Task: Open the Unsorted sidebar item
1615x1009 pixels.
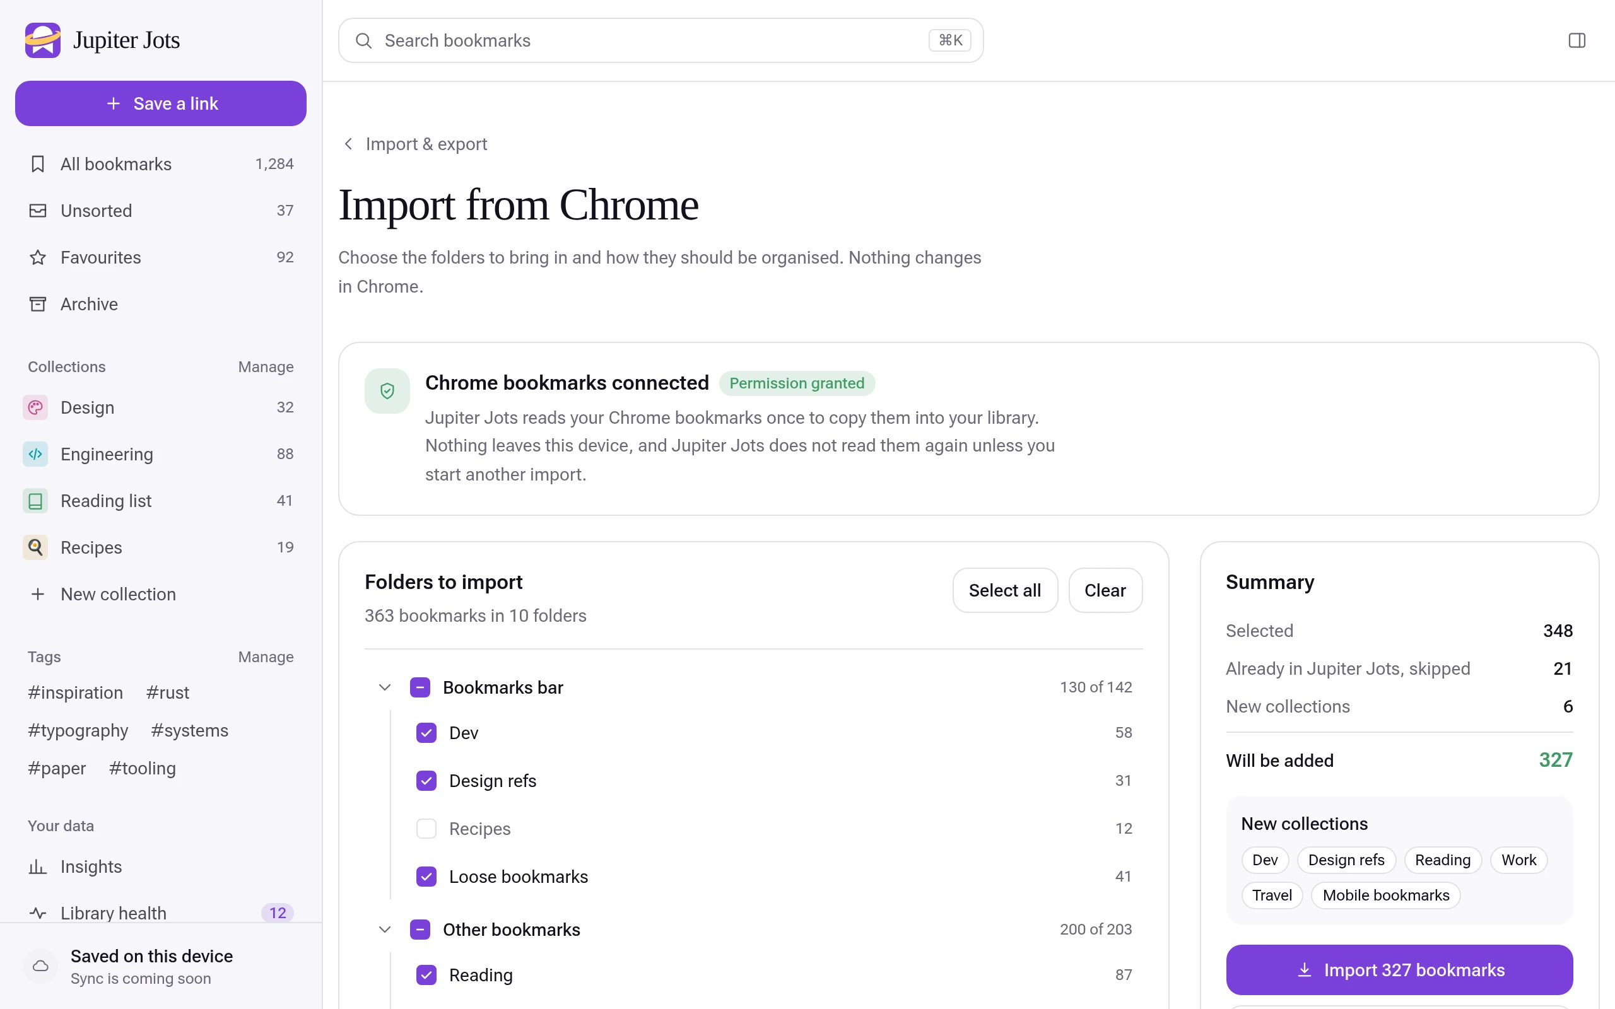Action: 161,211
